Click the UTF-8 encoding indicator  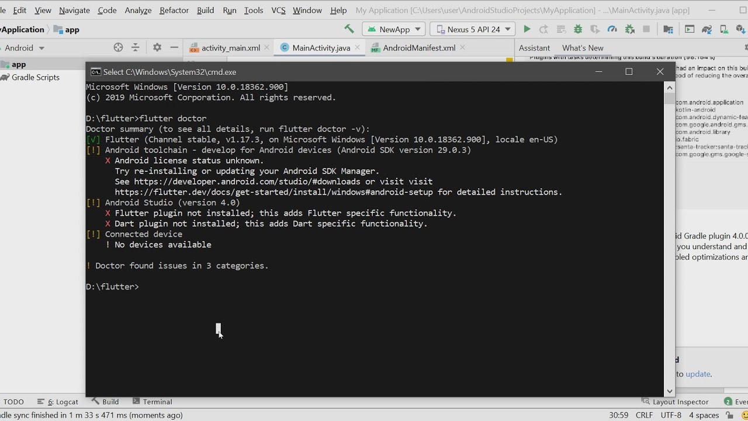tap(671, 415)
